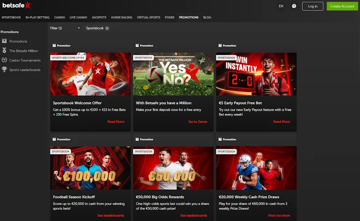
Task: Open the €100,000 football banner image
Action: [90, 168]
